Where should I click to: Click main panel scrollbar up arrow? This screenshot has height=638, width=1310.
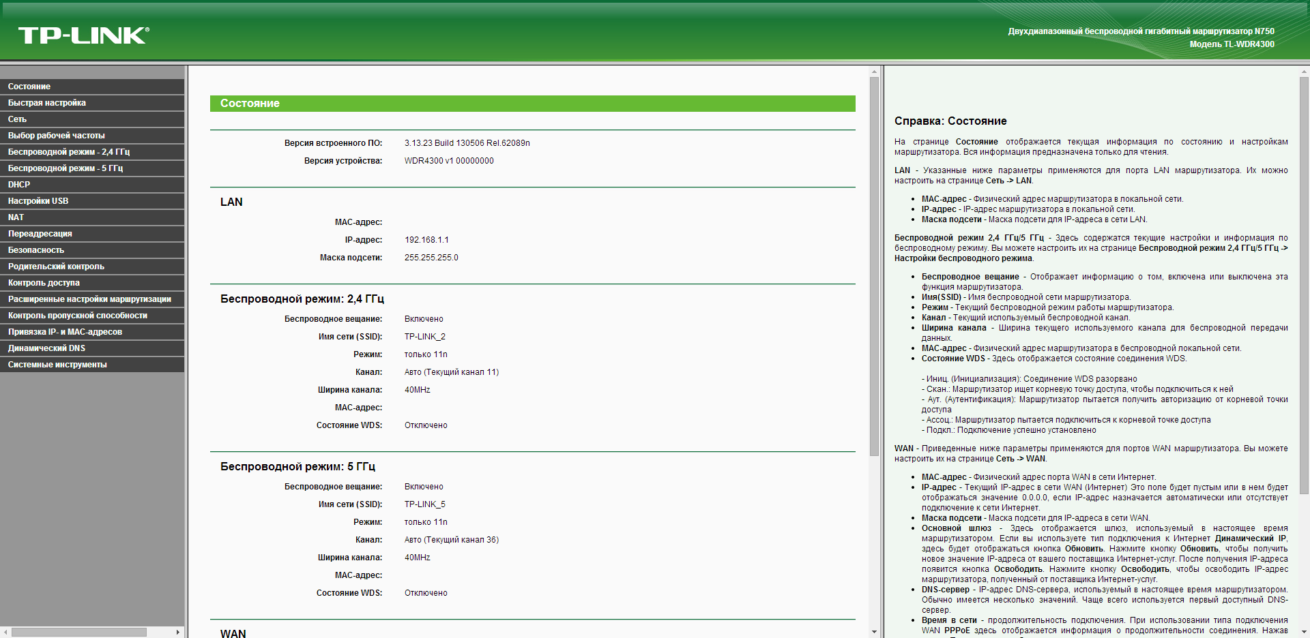pyautogui.click(x=875, y=71)
